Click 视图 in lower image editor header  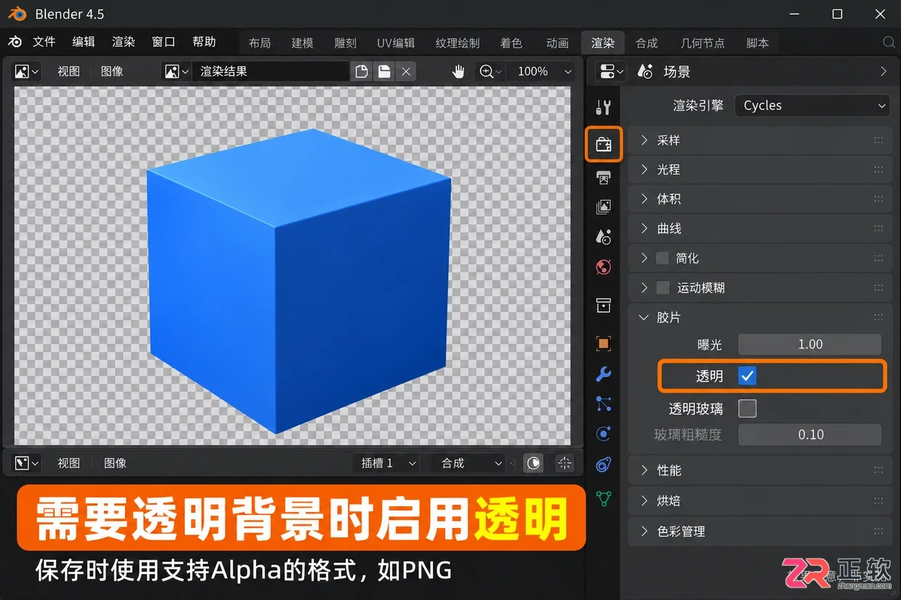click(69, 463)
